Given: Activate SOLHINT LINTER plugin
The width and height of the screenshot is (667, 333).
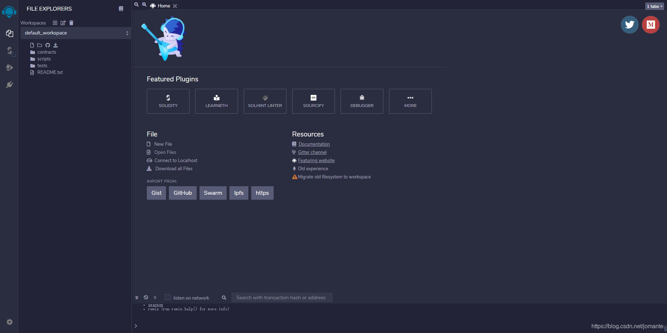Looking at the screenshot, I should tap(265, 101).
